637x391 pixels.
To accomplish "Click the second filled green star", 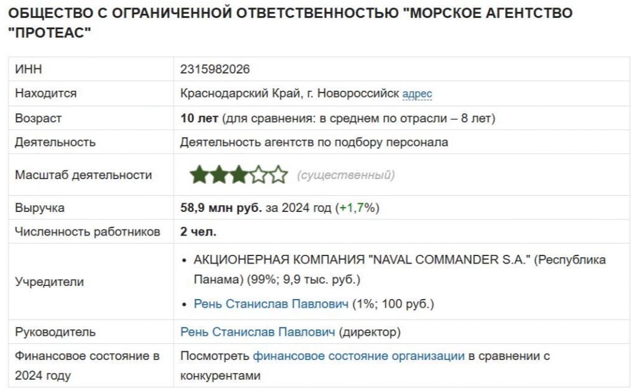I will coord(219,175).
